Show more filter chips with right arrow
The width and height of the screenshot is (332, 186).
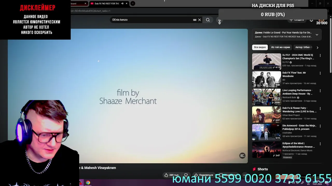tap(317, 48)
